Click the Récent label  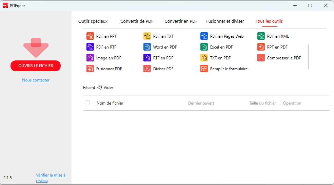point(89,87)
